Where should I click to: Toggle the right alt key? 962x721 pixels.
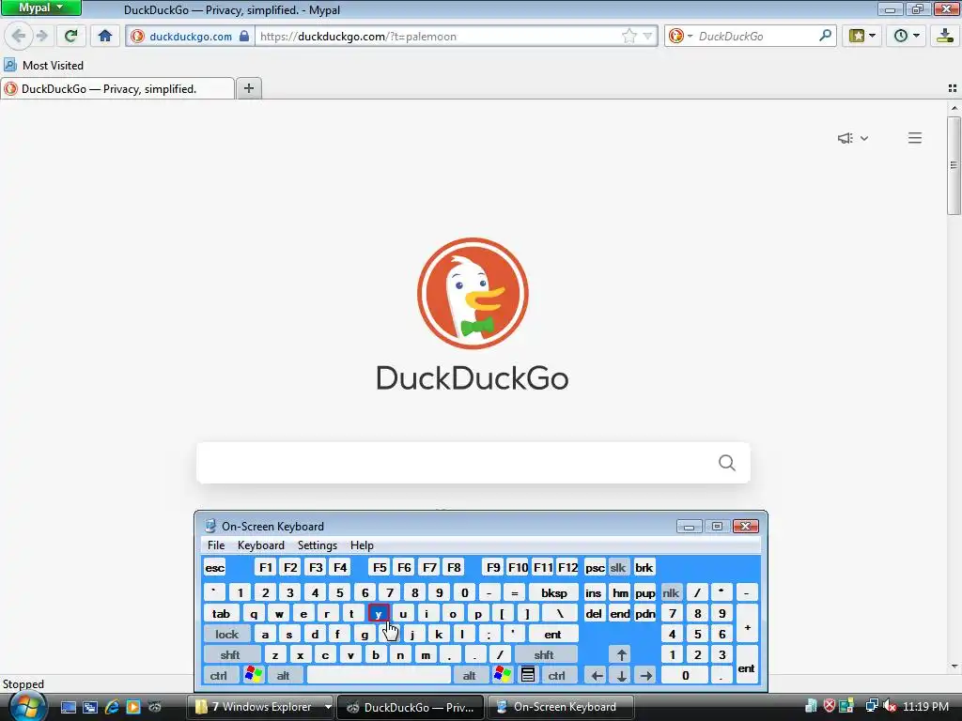pos(470,675)
